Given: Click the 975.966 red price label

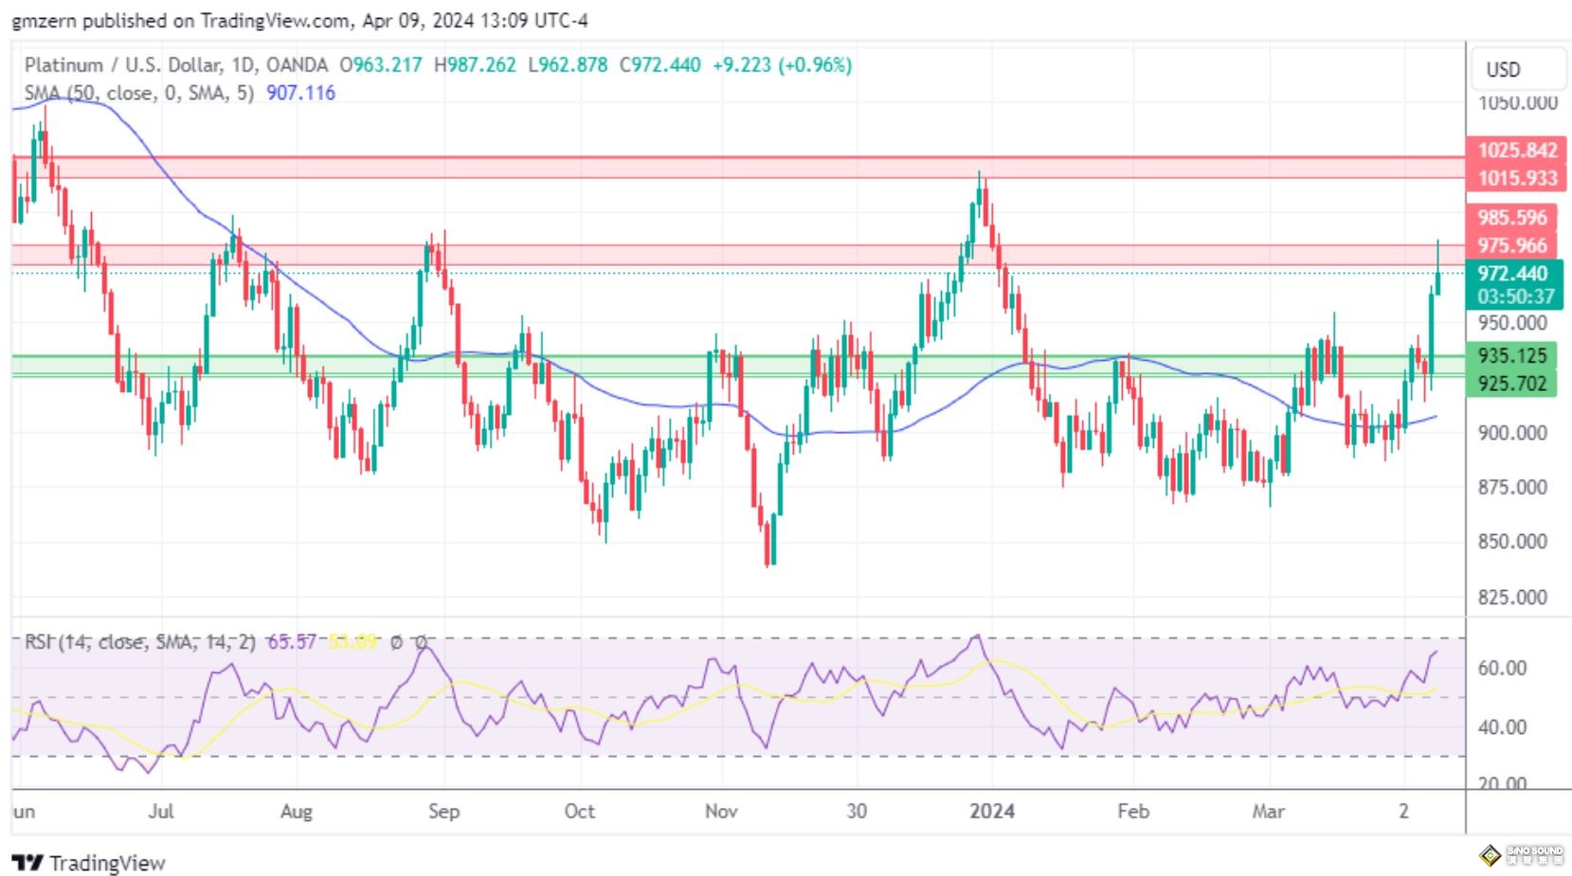Looking at the screenshot, I should point(1511,245).
